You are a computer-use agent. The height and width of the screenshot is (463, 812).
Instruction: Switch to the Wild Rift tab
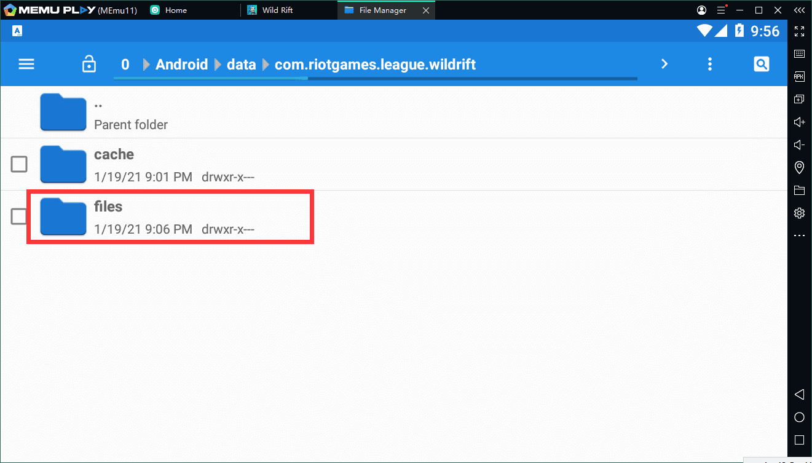tap(277, 10)
